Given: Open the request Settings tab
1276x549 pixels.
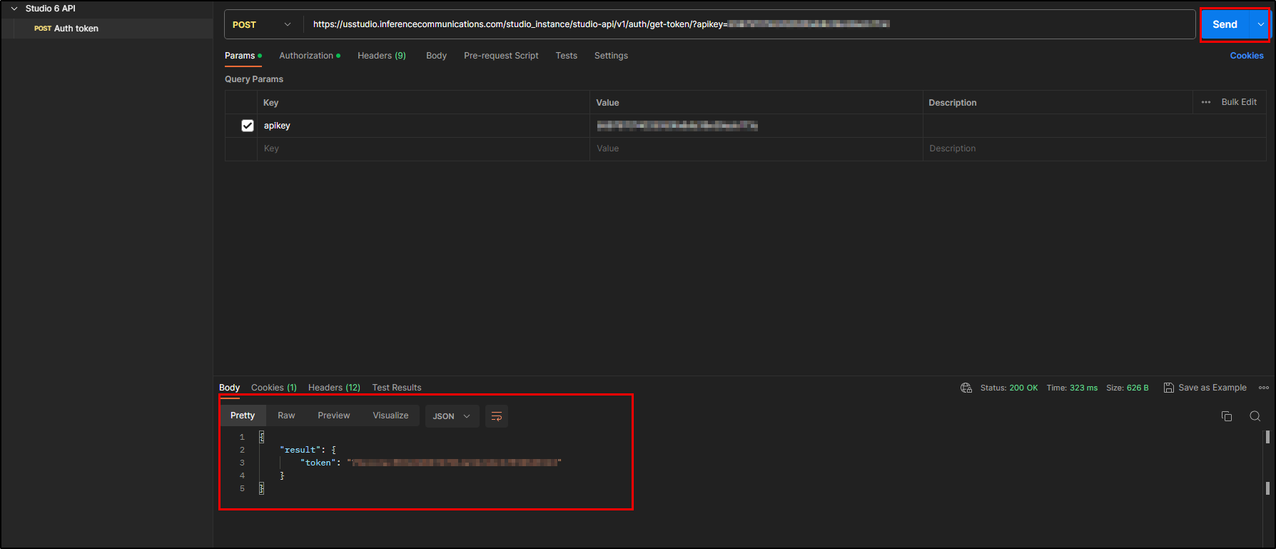Looking at the screenshot, I should (611, 56).
